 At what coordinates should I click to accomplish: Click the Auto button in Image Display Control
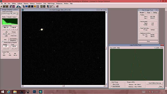tap(5, 40)
